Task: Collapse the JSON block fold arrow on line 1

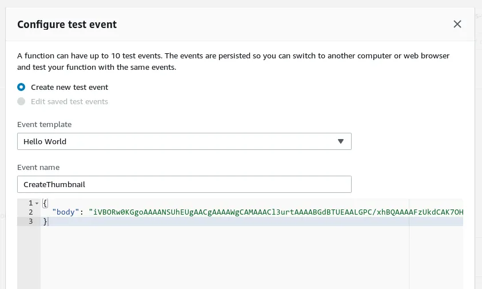Action: point(37,203)
